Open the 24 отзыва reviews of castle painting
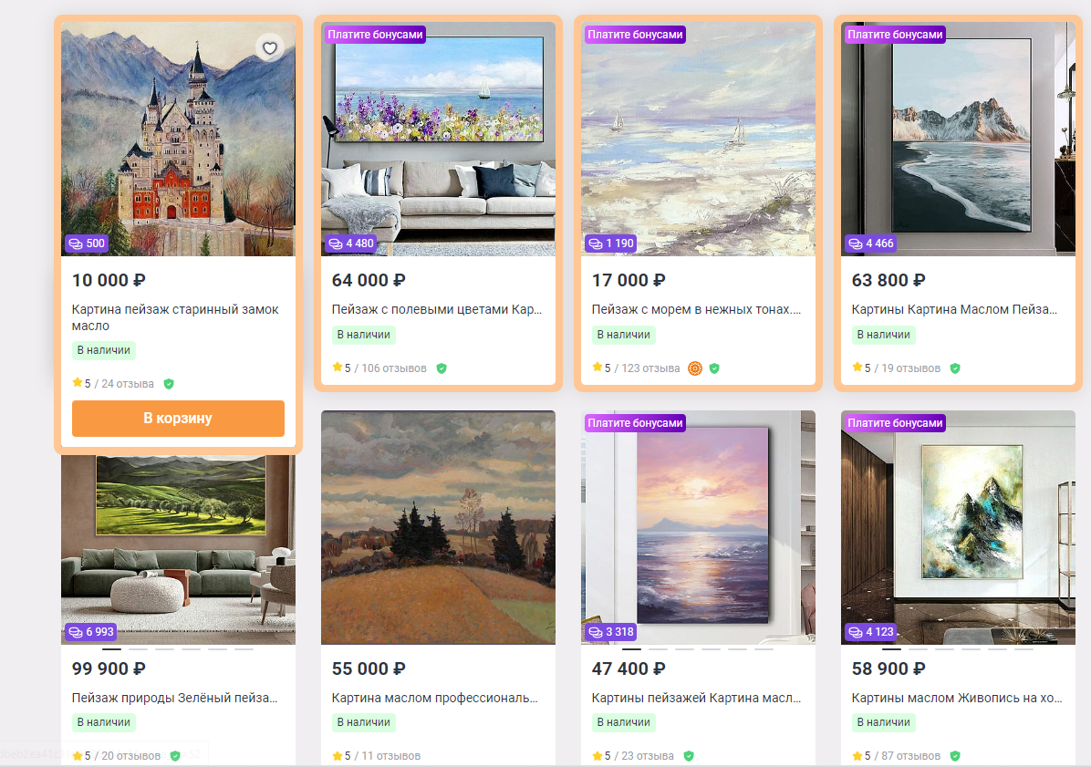Viewport: 1091px width, 767px height. (128, 384)
